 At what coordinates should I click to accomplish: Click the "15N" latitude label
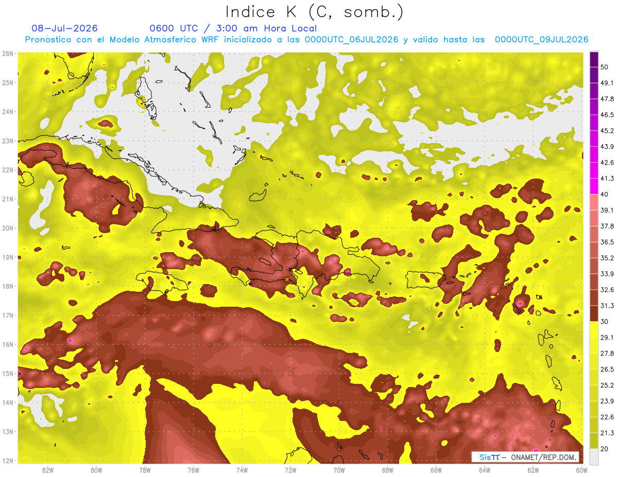click(x=7, y=373)
